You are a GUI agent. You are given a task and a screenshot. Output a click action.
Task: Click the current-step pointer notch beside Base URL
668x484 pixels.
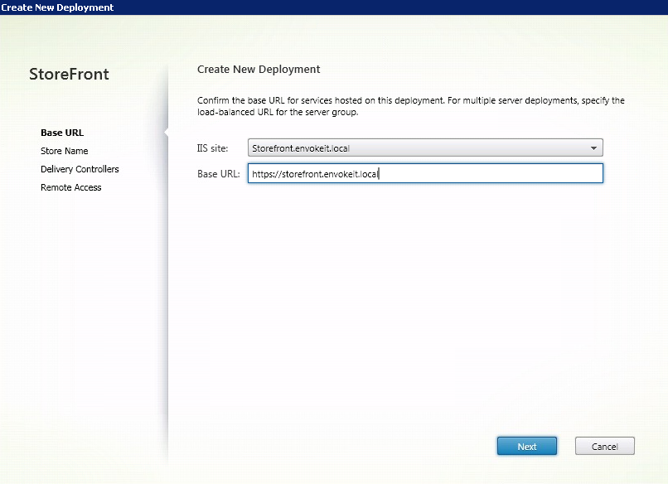(x=167, y=133)
